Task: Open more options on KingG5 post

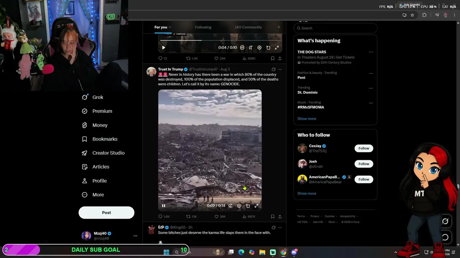Action: (280, 228)
